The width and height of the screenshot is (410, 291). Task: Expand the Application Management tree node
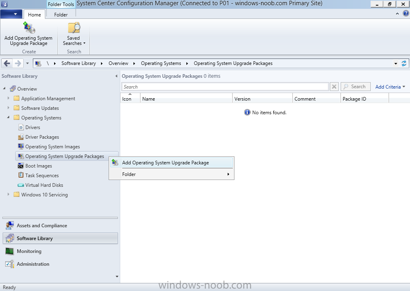click(x=8, y=98)
